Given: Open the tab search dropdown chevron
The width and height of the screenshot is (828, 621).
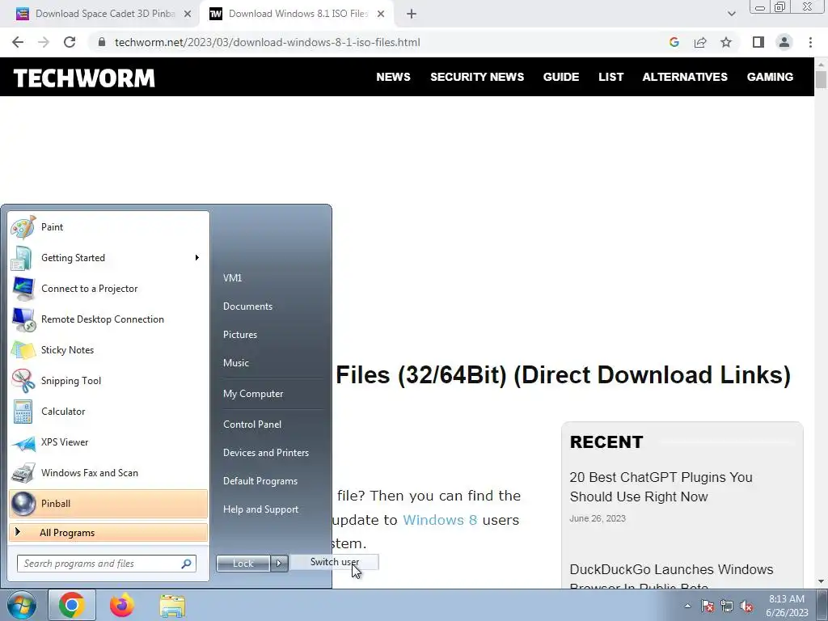Looking at the screenshot, I should [731, 14].
